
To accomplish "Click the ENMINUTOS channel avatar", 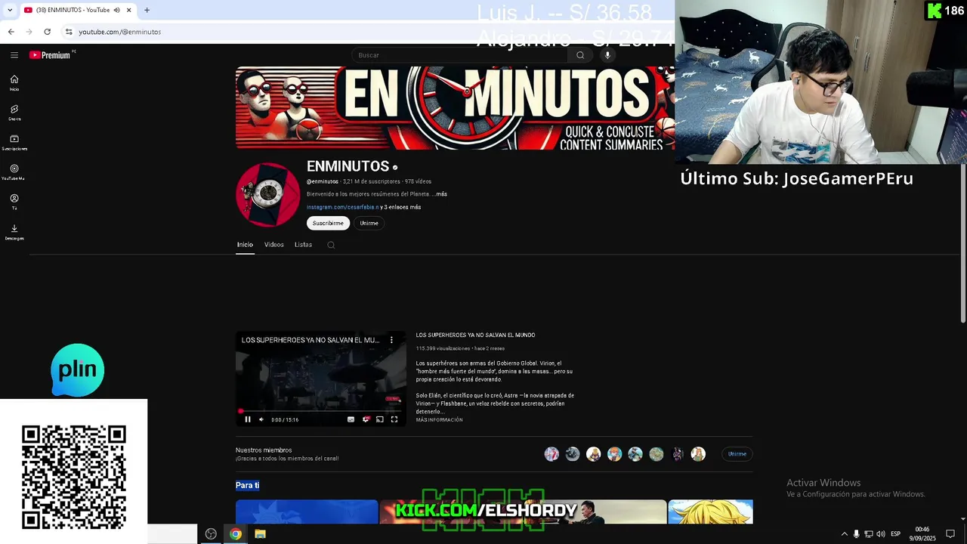I will pos(268,194).
